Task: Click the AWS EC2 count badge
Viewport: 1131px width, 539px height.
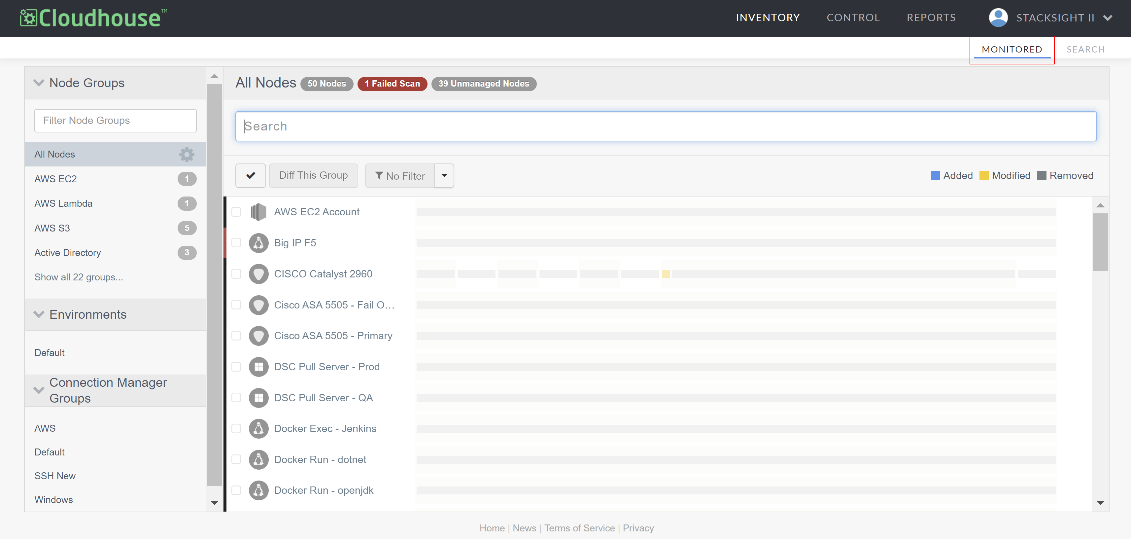Action: coord(187,179)
